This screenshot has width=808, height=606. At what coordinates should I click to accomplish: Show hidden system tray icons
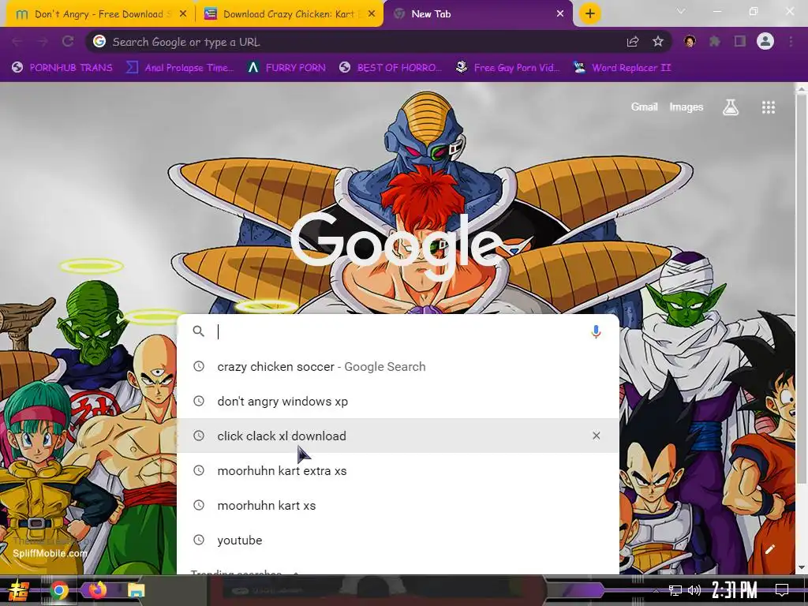656,590
